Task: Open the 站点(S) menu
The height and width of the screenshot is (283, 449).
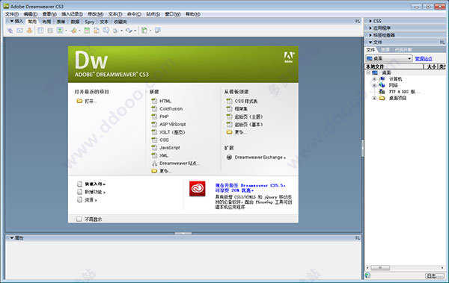Action: pos(153,14)
